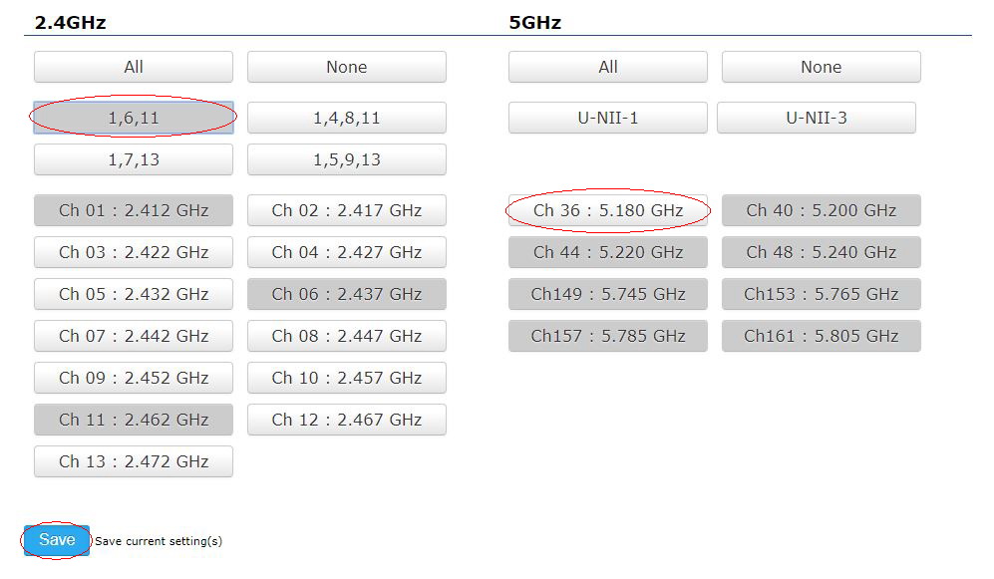Image resolution: width=994 pixels, height=579 pixels.
Task: Click None under the 2.4GHz section
Action: (x=347, y=67)
